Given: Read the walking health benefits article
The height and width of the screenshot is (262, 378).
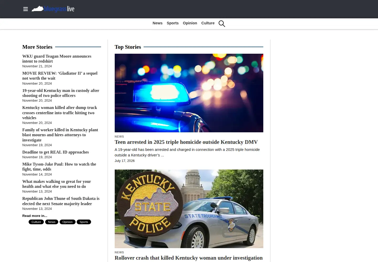Looking at the screenshot, I should point(56,184).
